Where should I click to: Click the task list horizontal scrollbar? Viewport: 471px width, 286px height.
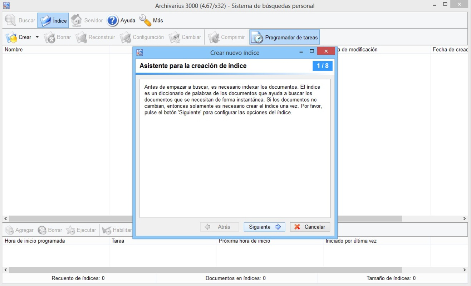206,270
